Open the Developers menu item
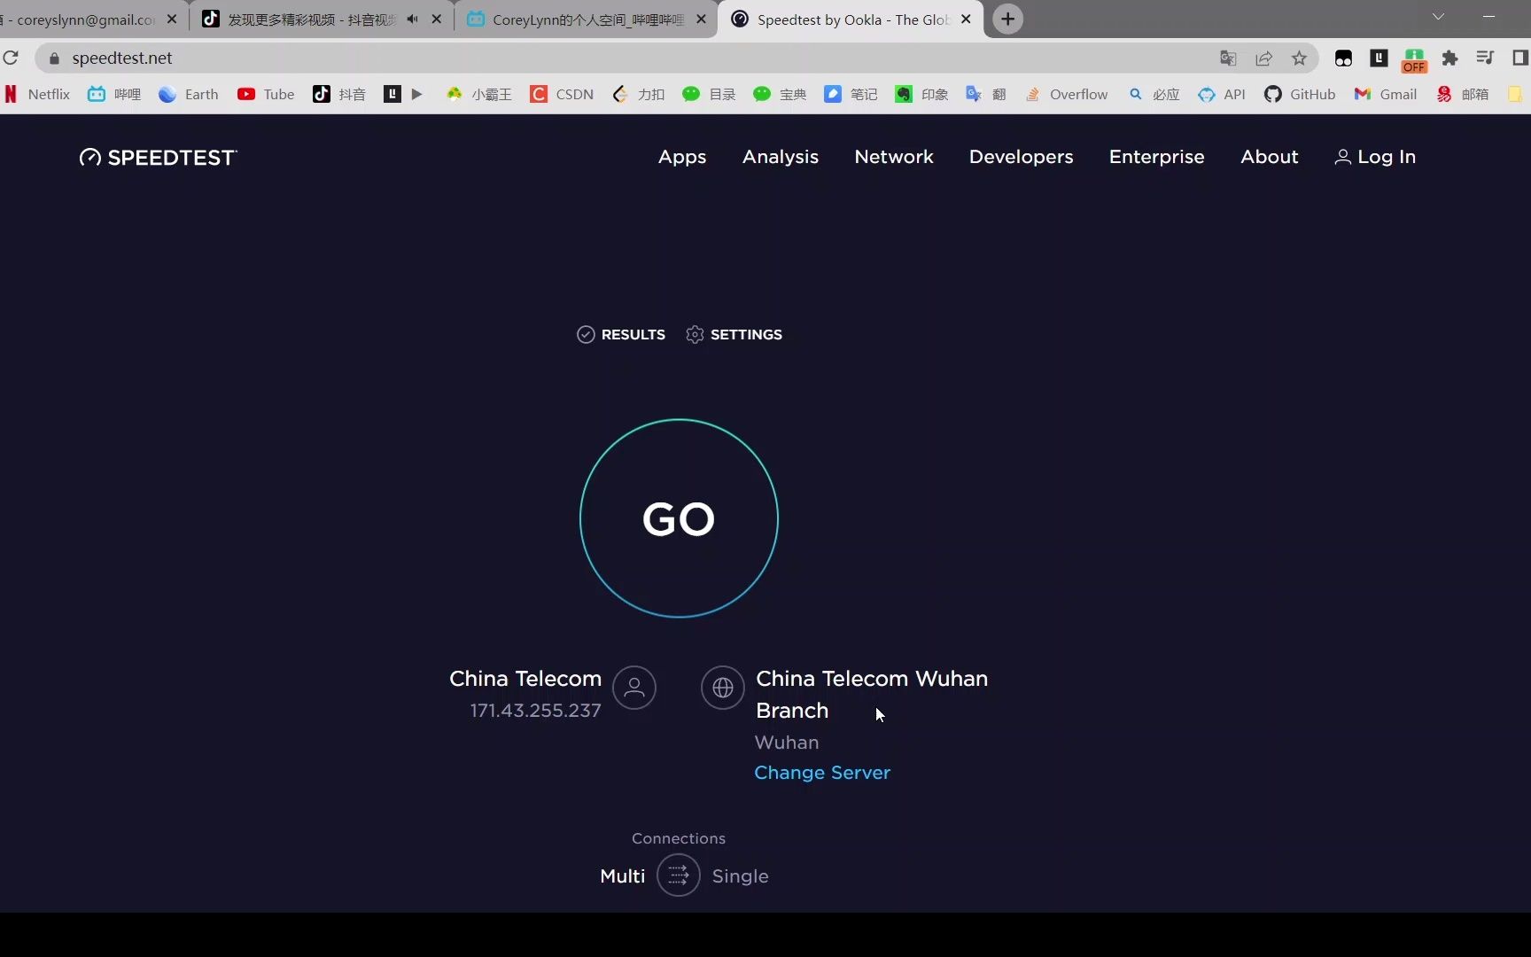1531x957 pixels. coord(1021,157)
